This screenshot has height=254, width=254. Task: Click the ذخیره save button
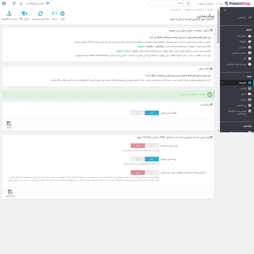tap(9, 125)
